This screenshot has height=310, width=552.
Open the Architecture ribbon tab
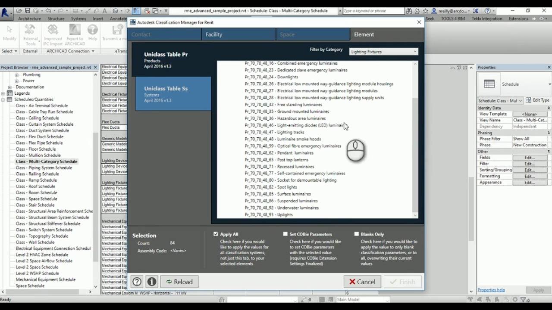tap(29, 19)
